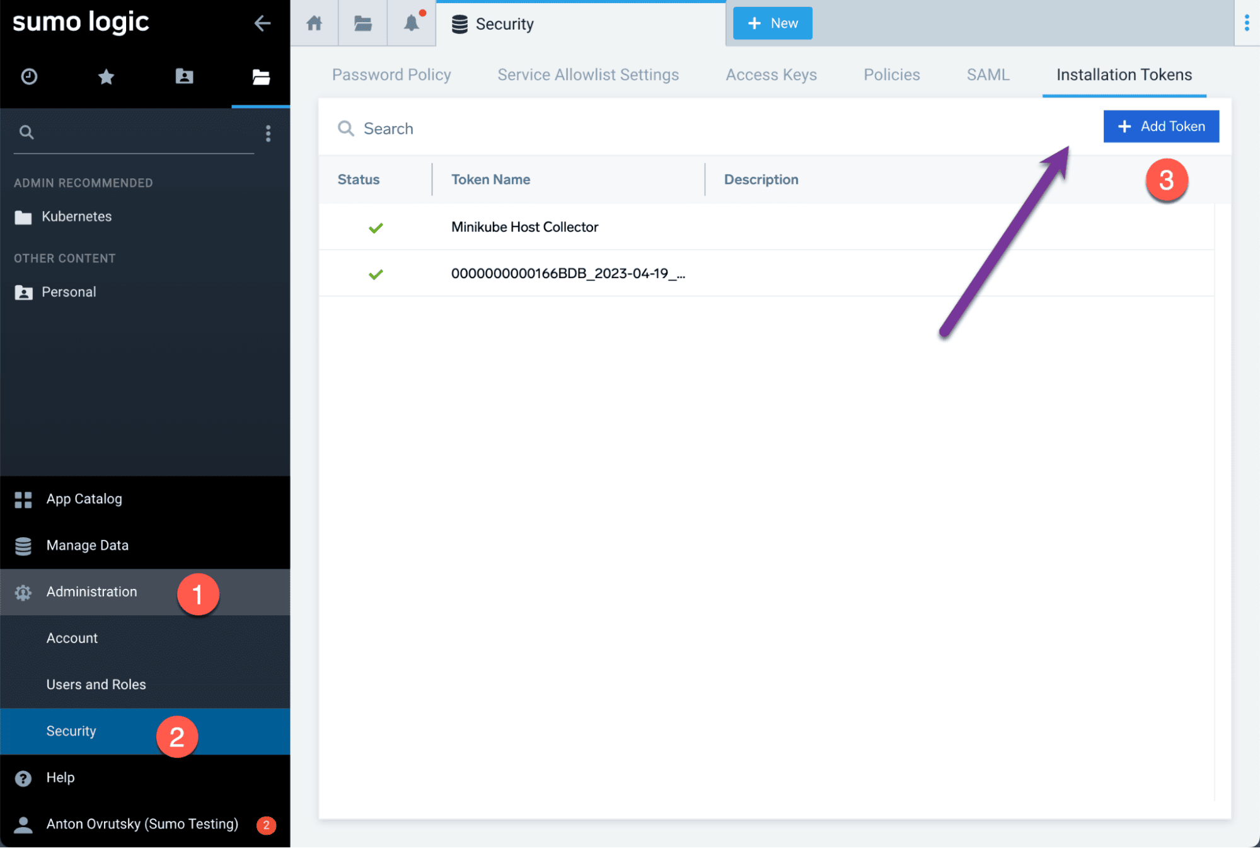
Task: Switch to the Password Policy tab
Action: pyautogui.click(x=391, y=75)
